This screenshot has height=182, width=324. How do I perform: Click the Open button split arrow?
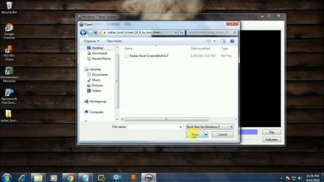(206, 134)
